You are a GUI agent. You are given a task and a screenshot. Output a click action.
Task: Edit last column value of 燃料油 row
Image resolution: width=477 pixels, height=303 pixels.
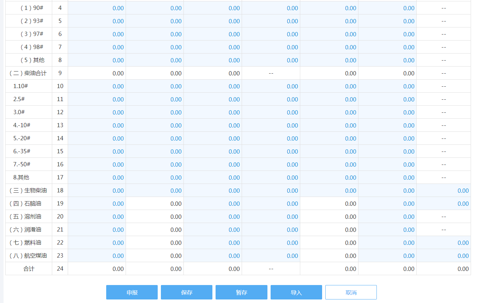tap(443, 243)
